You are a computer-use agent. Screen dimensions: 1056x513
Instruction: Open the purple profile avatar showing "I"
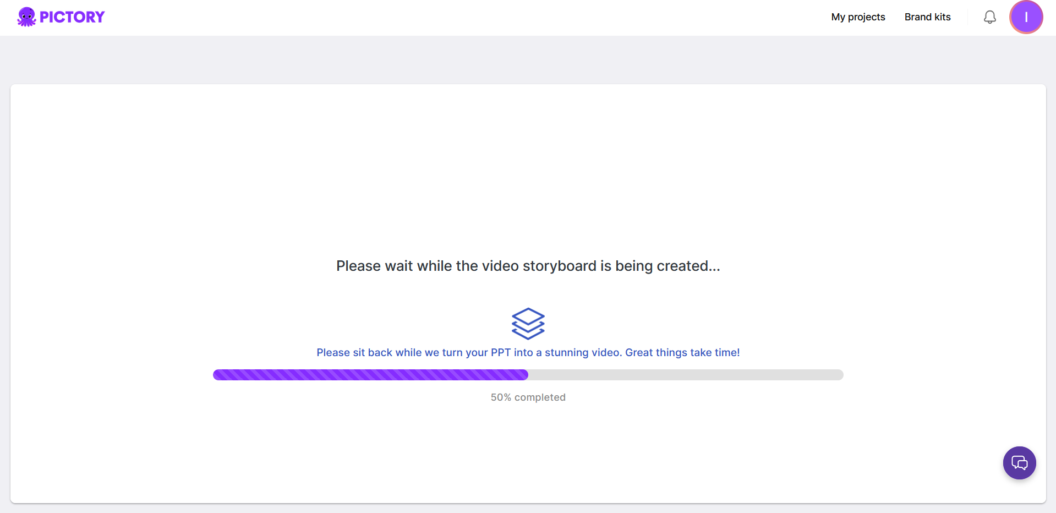pos(1026,17)
